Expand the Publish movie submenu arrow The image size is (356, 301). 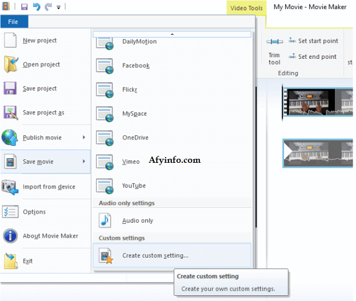click(x=84, y=137)
